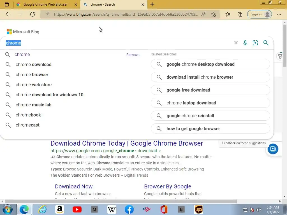Image resolution: width=287 pixels, height=215 pixels.
Task: Open Facebook from the taskbar
Action: (129, 209)
